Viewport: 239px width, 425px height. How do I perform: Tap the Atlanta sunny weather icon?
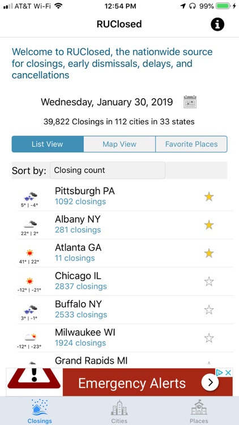30,253
